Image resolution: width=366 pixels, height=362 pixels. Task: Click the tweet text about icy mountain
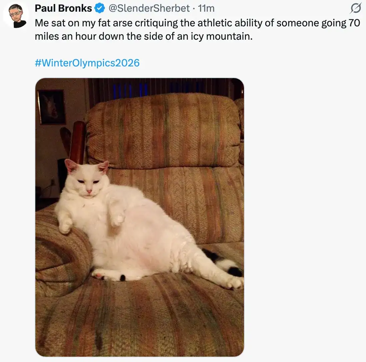(197, 30)
